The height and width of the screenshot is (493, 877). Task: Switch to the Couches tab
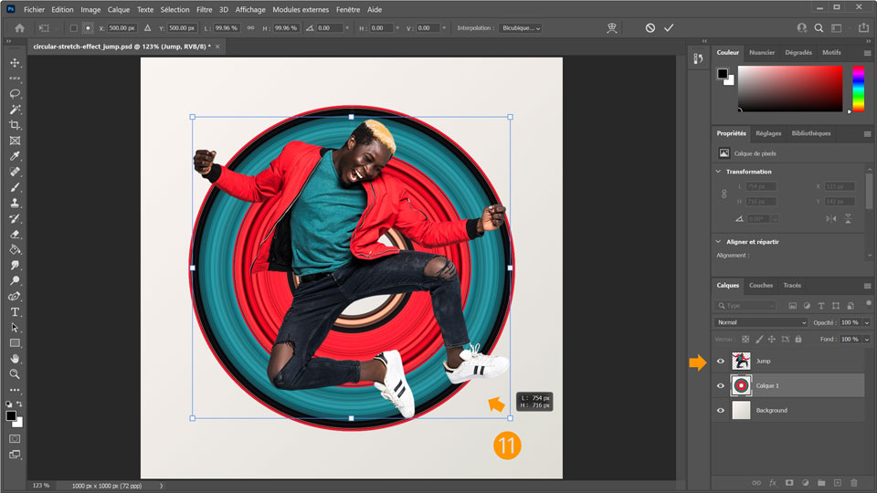pos(761,285)
